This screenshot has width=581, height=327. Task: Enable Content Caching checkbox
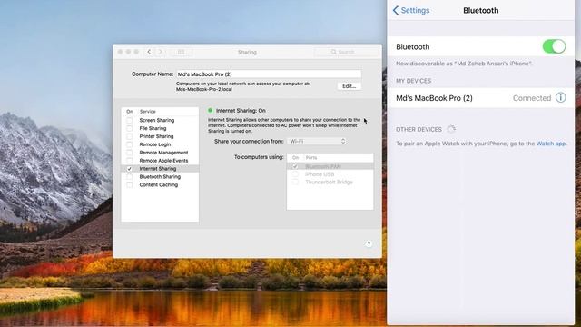coord(129,184)
